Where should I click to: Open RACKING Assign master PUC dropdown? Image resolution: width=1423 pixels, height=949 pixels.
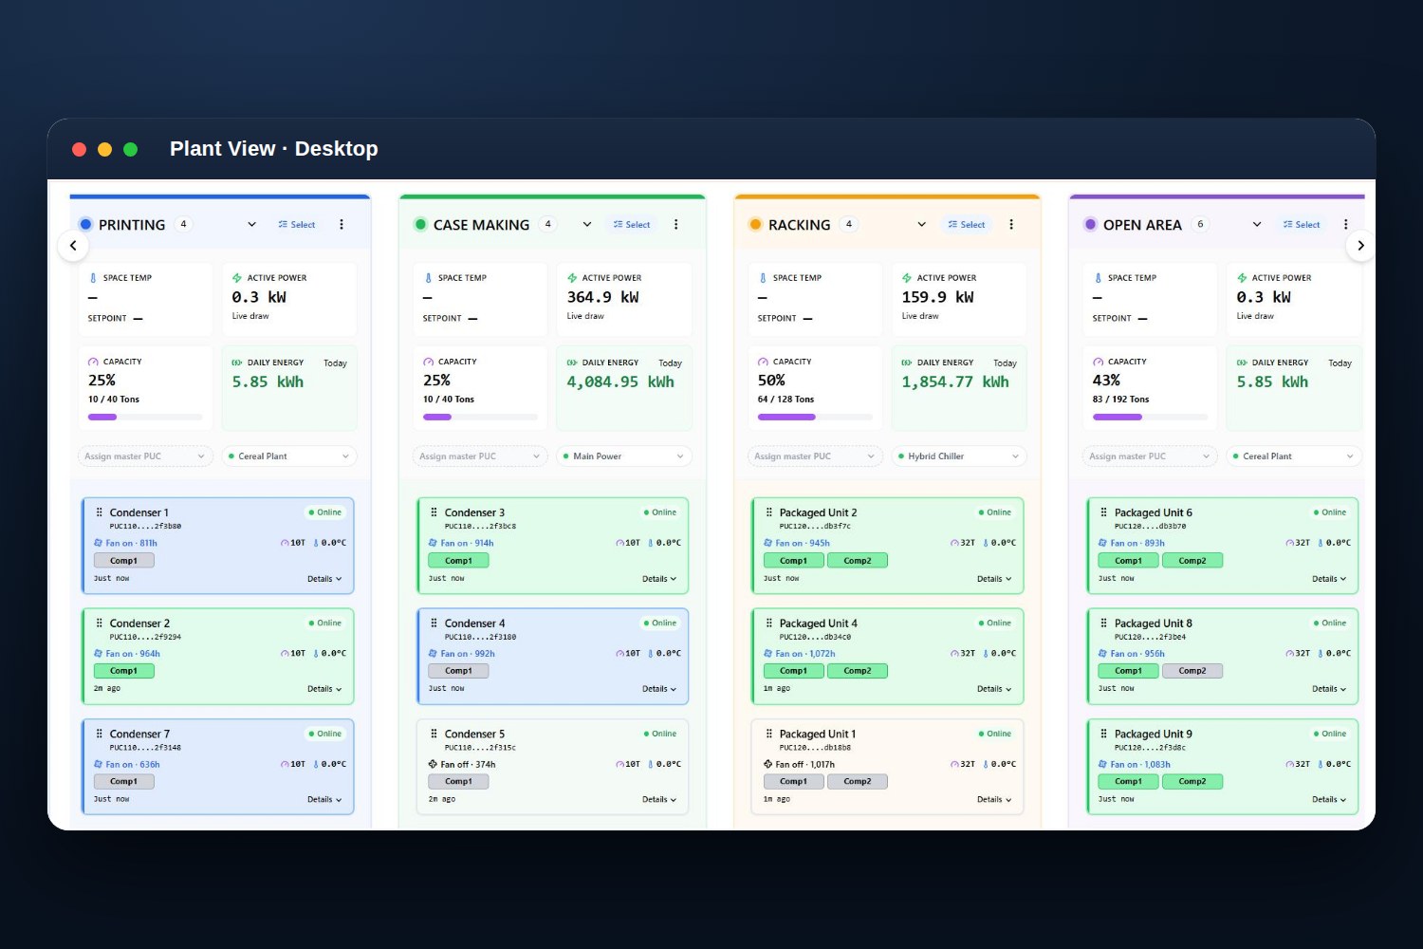pyautogui.click(x=815, y=456)
